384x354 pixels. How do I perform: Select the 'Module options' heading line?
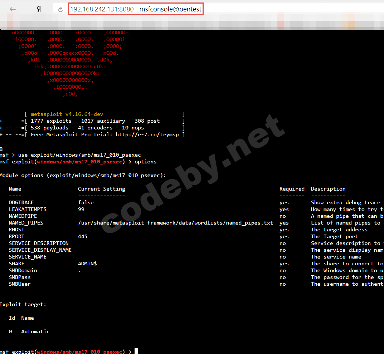(x=83, y=176)
